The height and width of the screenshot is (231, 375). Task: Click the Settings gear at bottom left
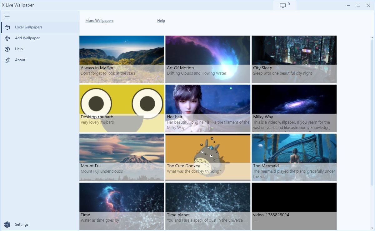(7, 224)
